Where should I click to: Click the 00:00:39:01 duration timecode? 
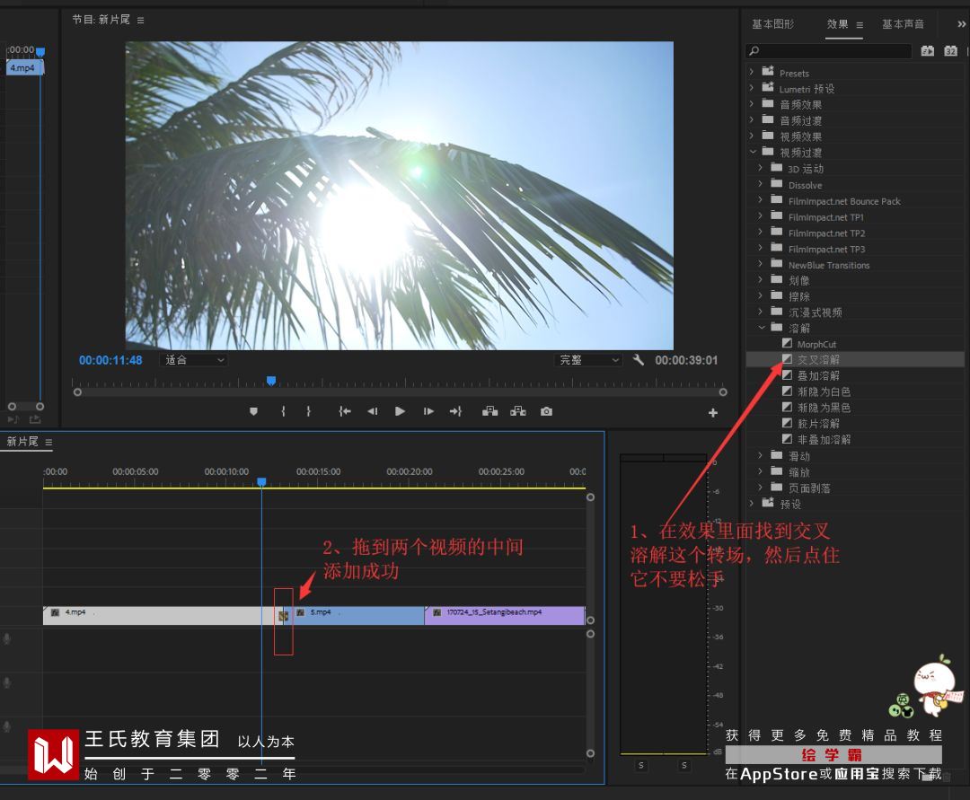[x=686, y=360]
